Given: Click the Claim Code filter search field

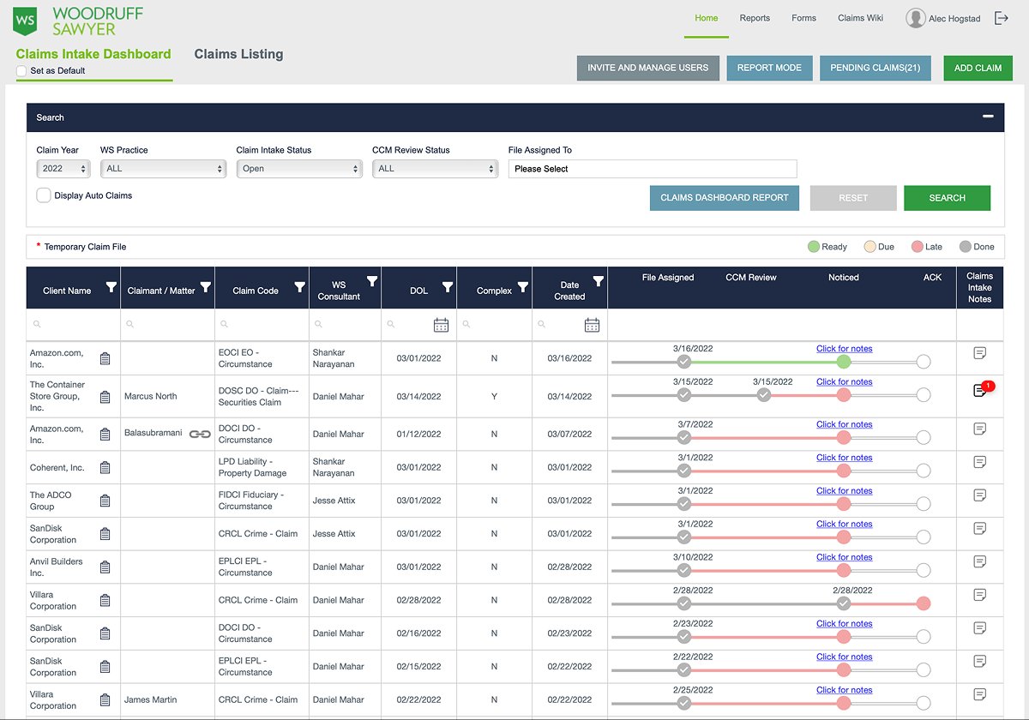Looking at the screenshot, I should [262, 325].
